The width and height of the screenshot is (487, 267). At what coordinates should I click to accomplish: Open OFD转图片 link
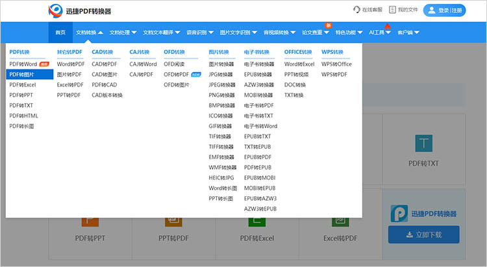(177, 84)
